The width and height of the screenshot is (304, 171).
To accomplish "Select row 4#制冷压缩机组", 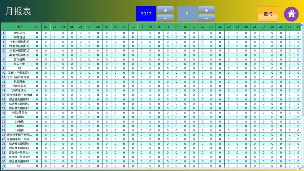I will click(x=151, y=55).
